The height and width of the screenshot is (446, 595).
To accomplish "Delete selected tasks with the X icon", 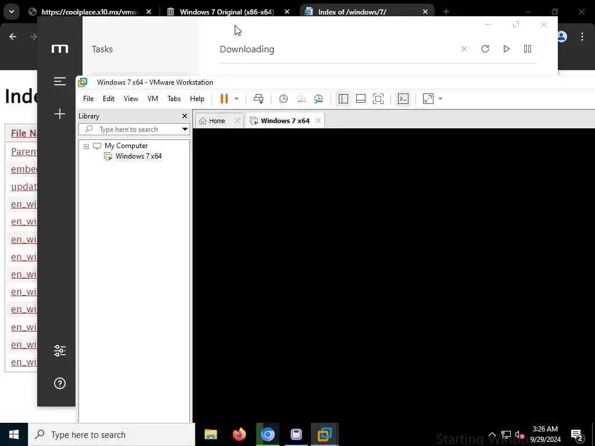I will tap(464, 49).
